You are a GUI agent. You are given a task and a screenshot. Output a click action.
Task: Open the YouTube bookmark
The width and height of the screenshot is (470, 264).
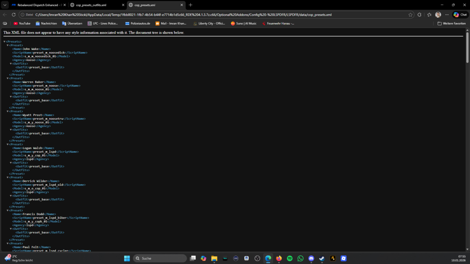[22, 23]
